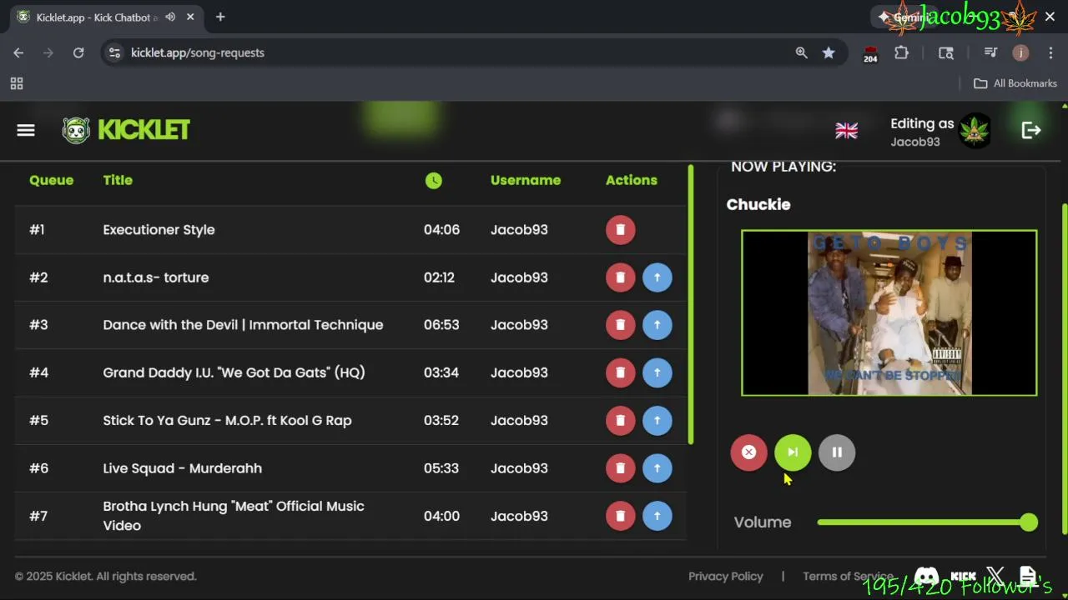Remove n.a.t.a.s- torture from the queue

tap(620, 277)
